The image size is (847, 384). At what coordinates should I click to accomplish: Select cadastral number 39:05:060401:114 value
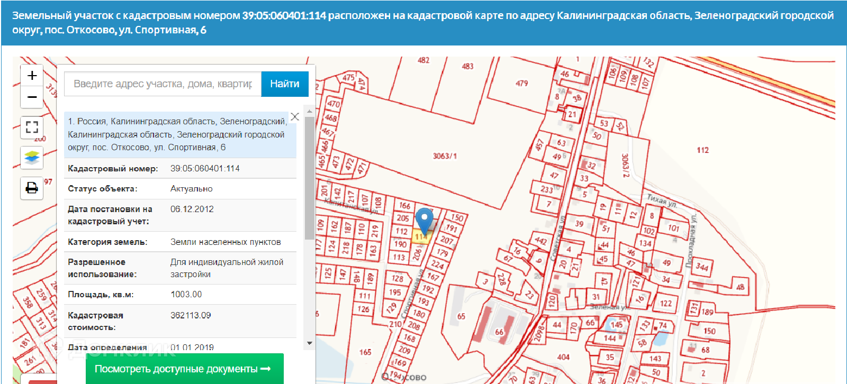[x=205, y=168]
